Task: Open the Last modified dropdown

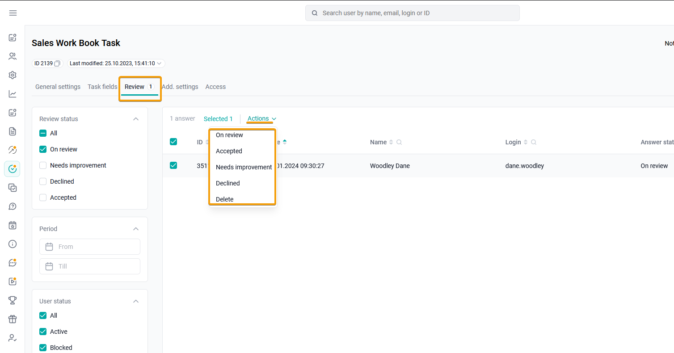Action: coord(116,63)
